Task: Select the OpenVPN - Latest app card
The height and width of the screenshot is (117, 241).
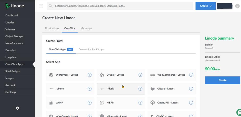Action: 172,103
